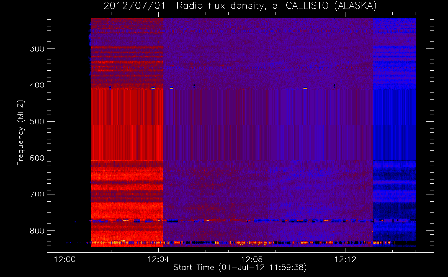The image size is (448, 277).
Task: Click the 600 frequency tick label
Action: coord(37,158)
